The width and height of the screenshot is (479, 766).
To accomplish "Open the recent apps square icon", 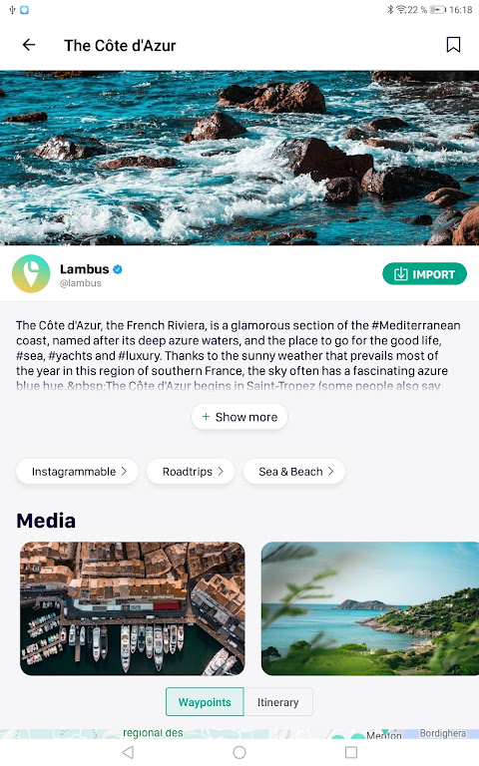I will pyautogui.click(x=351, y=752).
